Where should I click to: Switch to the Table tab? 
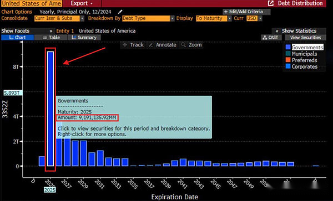click(51, 38)
